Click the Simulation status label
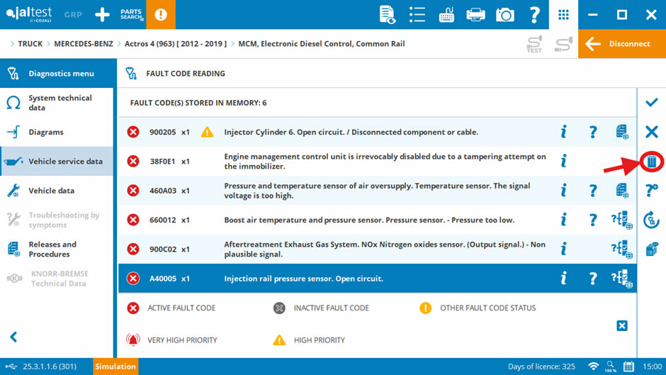The height and width of the screenshot is (375, 666). pos(115,366)
